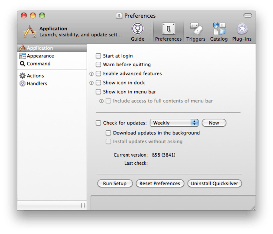Select Appearance in the sidebar
This screenshot has height=234, width=273.
(52, 56)
